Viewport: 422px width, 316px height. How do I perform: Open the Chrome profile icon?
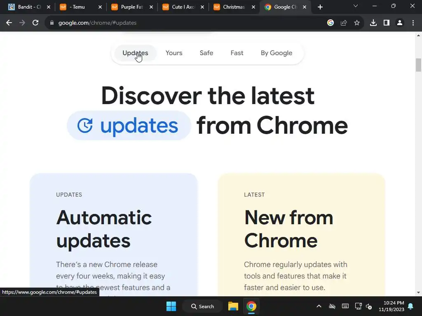[x=400, y=23]
